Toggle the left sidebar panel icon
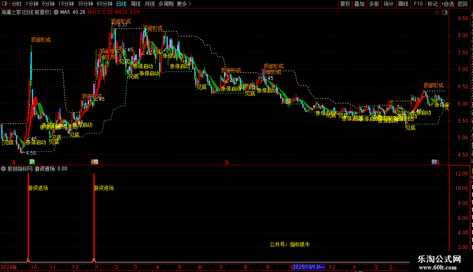 coord(5,4)
